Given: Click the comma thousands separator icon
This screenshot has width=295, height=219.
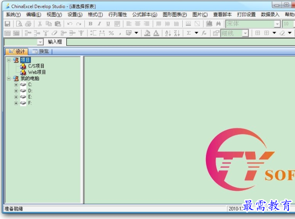Looking at the screenshot, I should (x=120, y=33).
